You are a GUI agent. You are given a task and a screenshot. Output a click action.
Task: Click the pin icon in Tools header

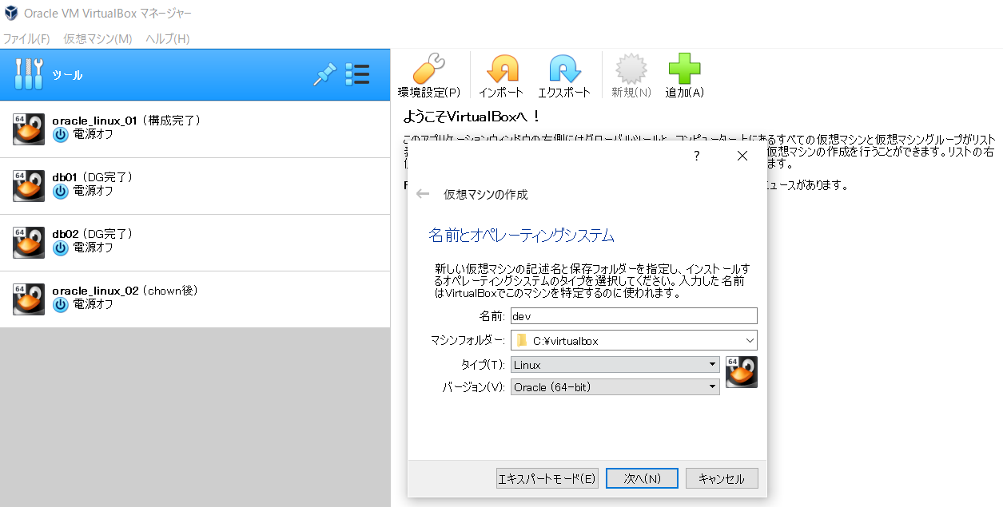(x=324, y=75)
